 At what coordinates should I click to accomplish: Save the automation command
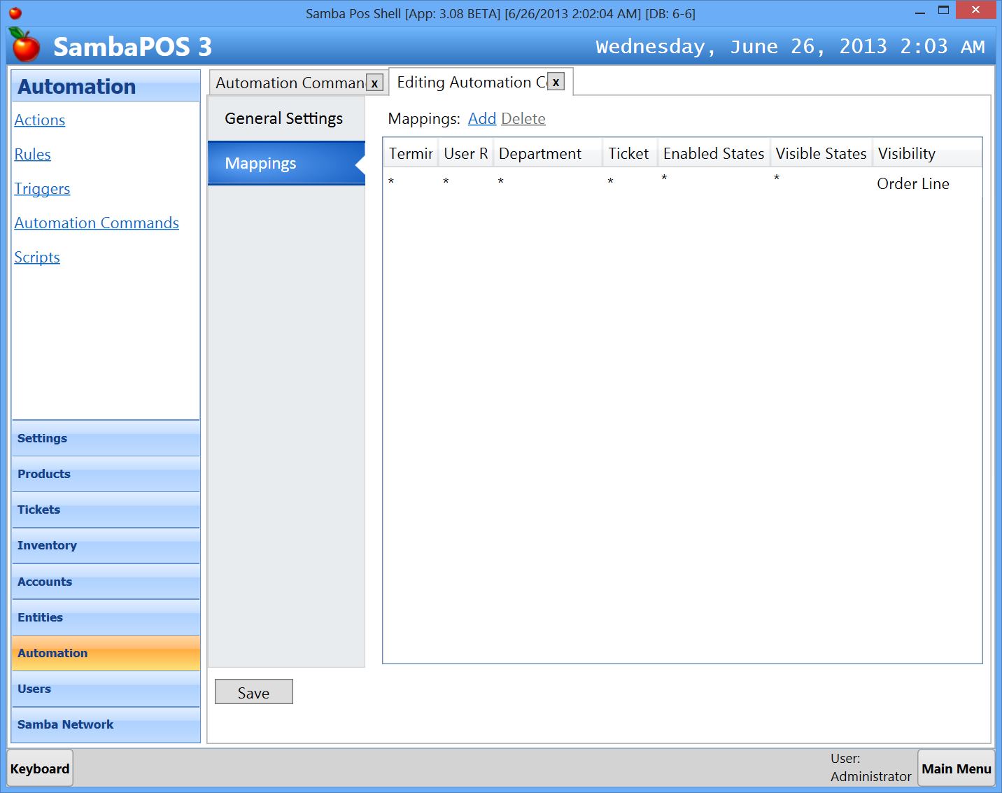(x=253, y=692)
